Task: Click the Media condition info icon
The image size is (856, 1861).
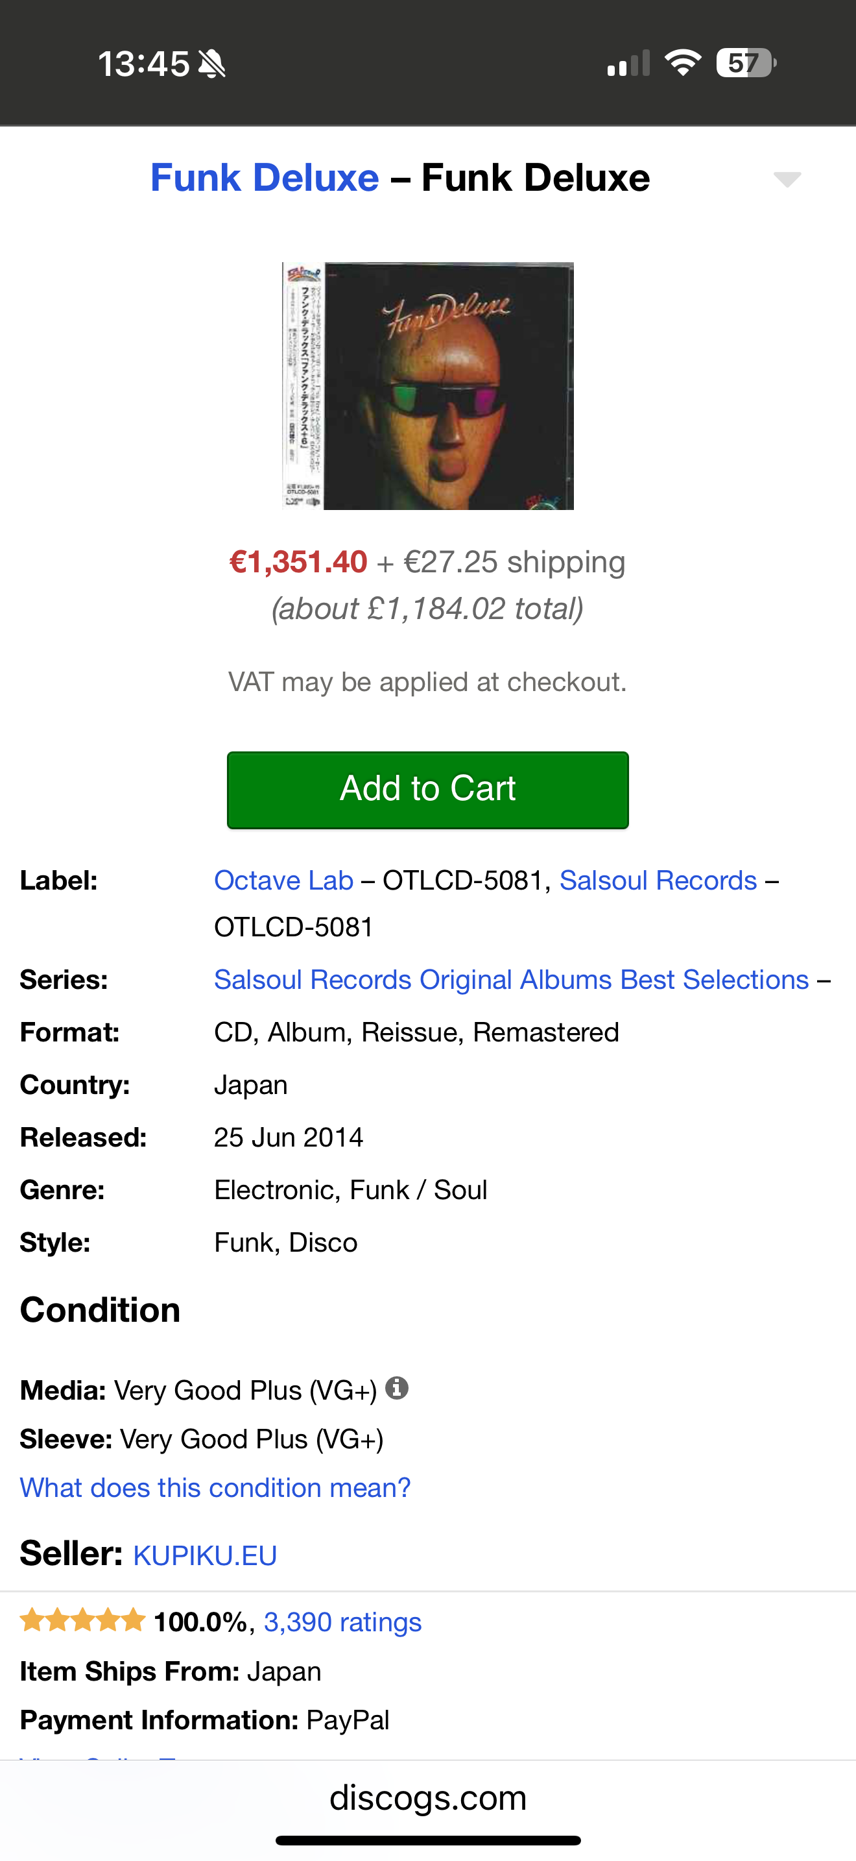Action: [x=396, y=1388]
